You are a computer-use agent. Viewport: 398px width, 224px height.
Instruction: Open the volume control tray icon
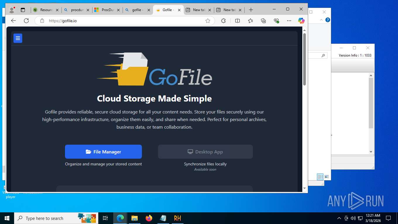point(353,218)
